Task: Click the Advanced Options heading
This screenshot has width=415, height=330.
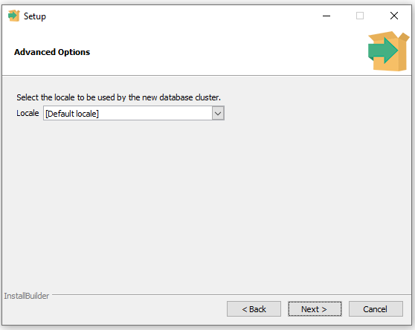Action: pos(52,52)
